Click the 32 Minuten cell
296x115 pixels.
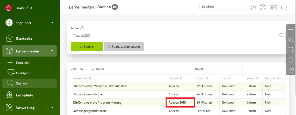pos(207,86)
